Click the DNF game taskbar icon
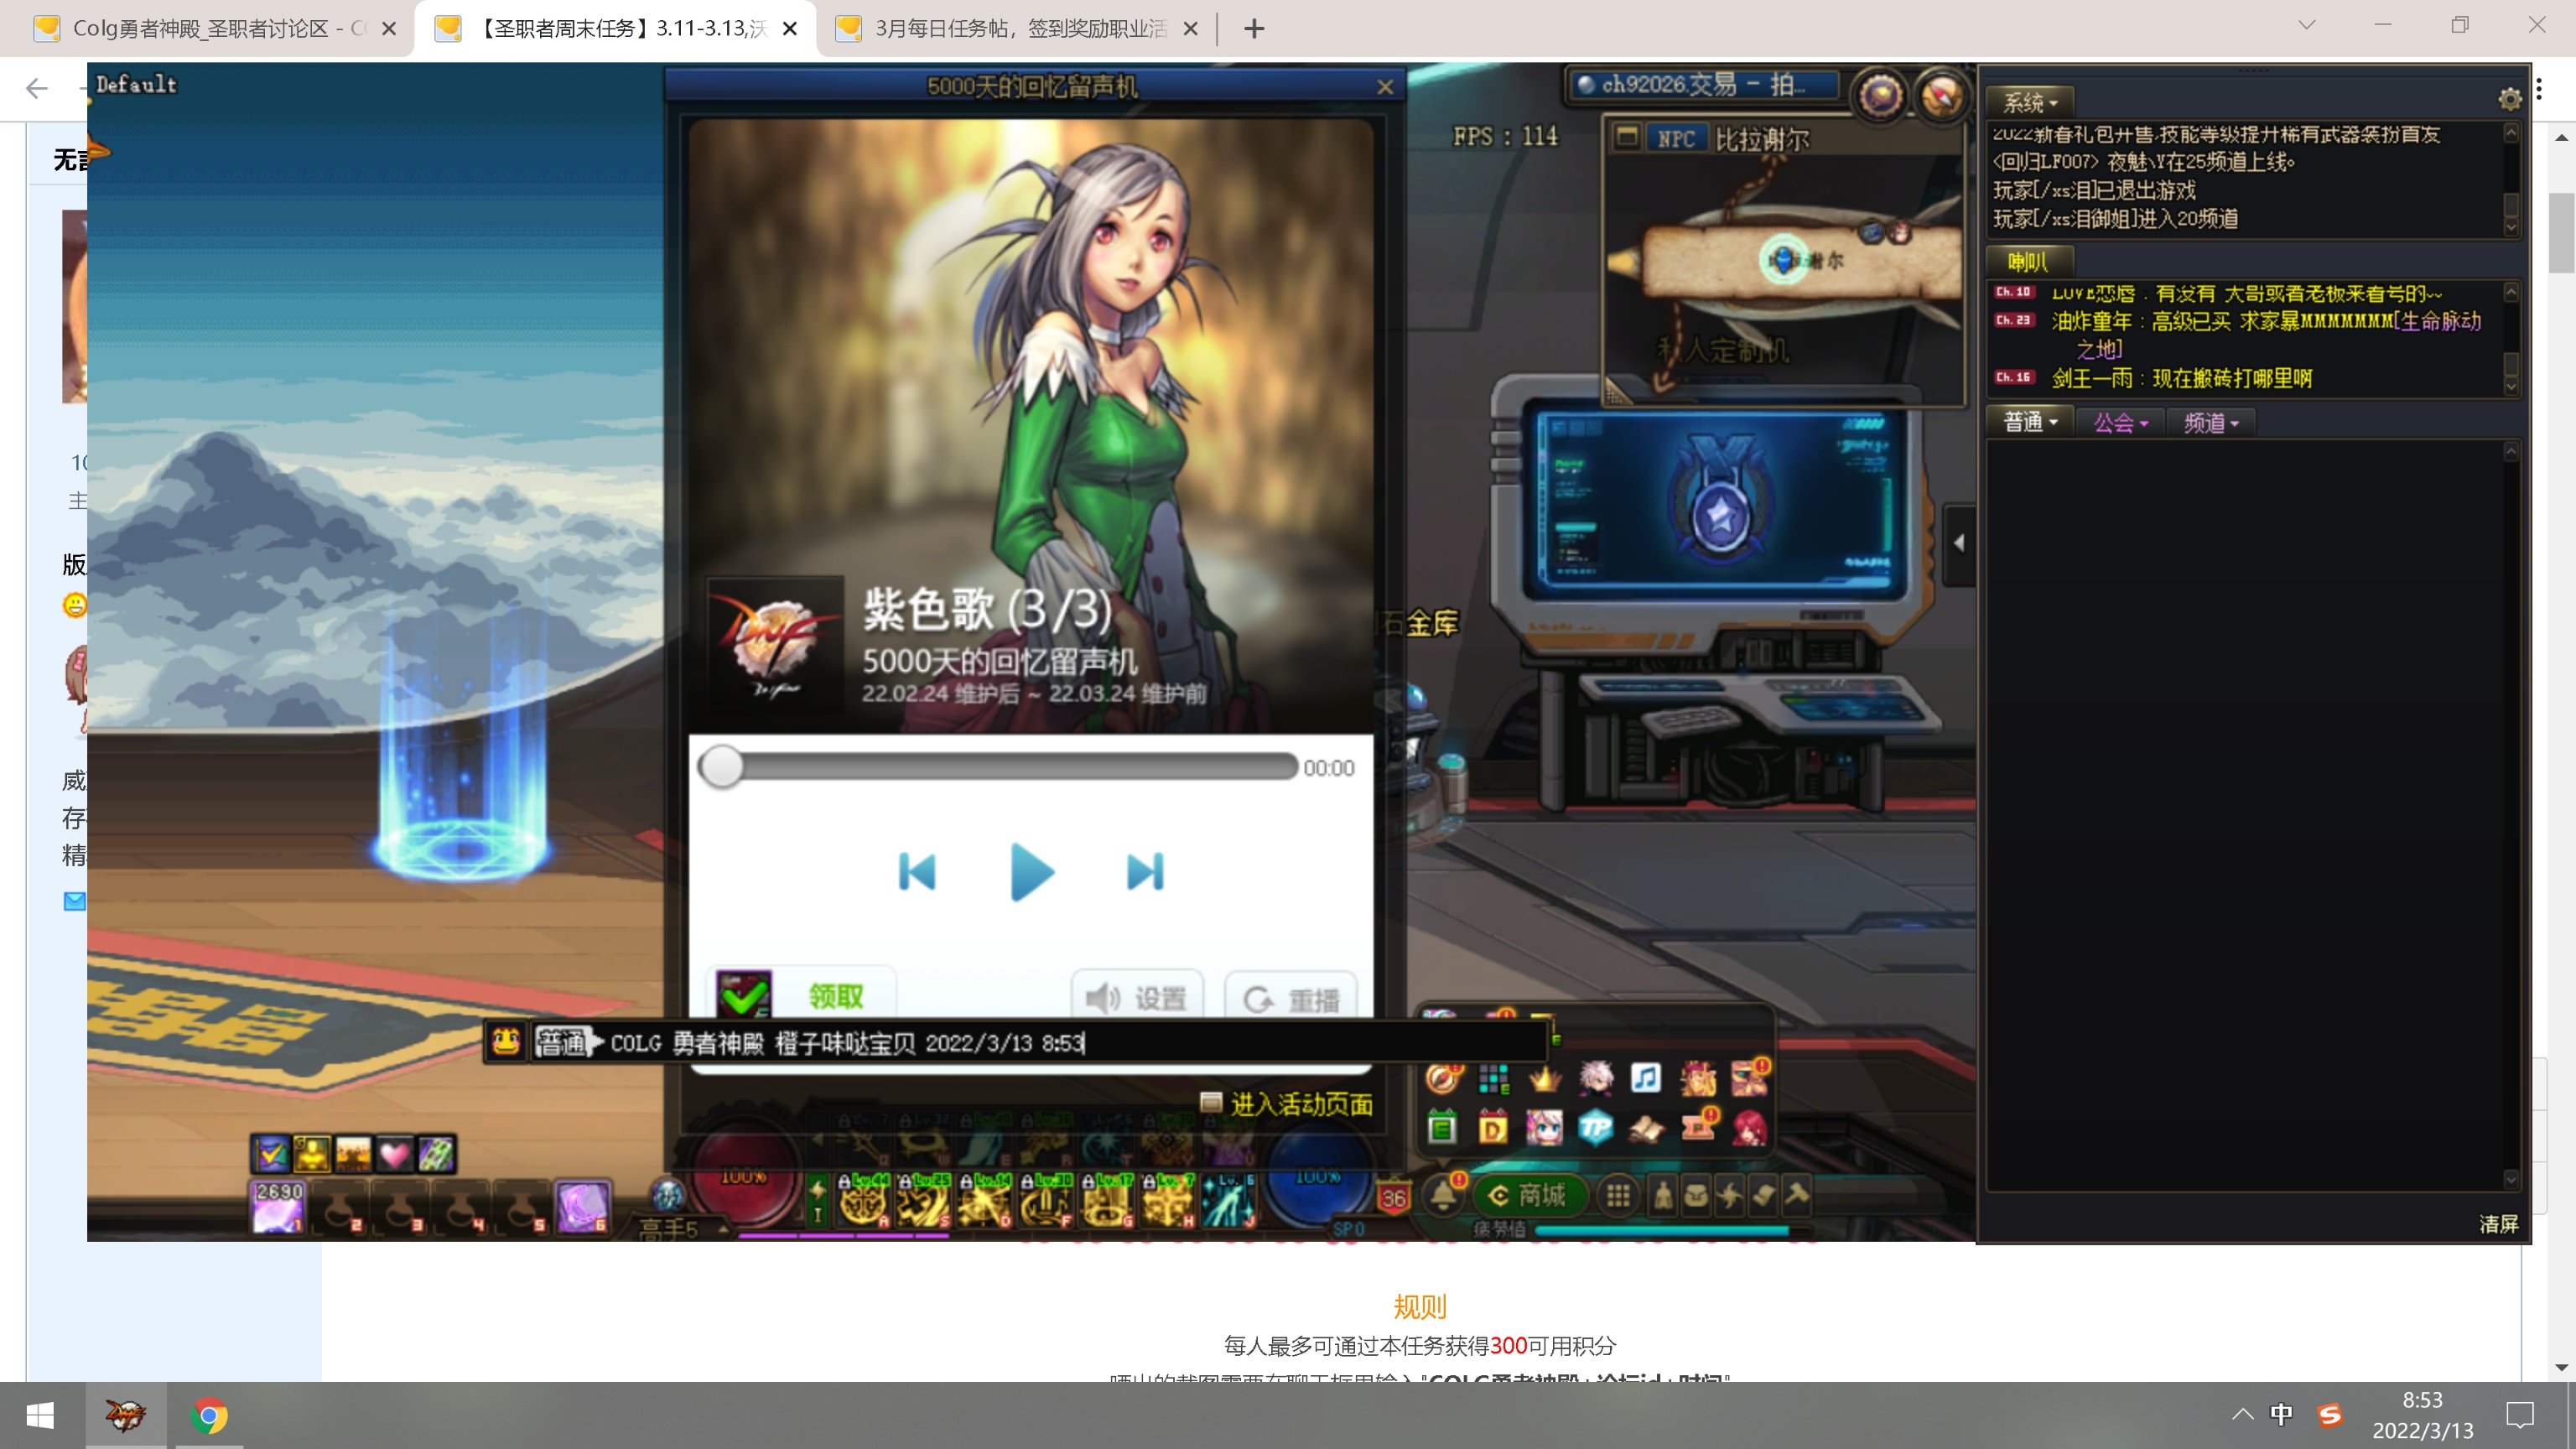 tap(126, 1415)
